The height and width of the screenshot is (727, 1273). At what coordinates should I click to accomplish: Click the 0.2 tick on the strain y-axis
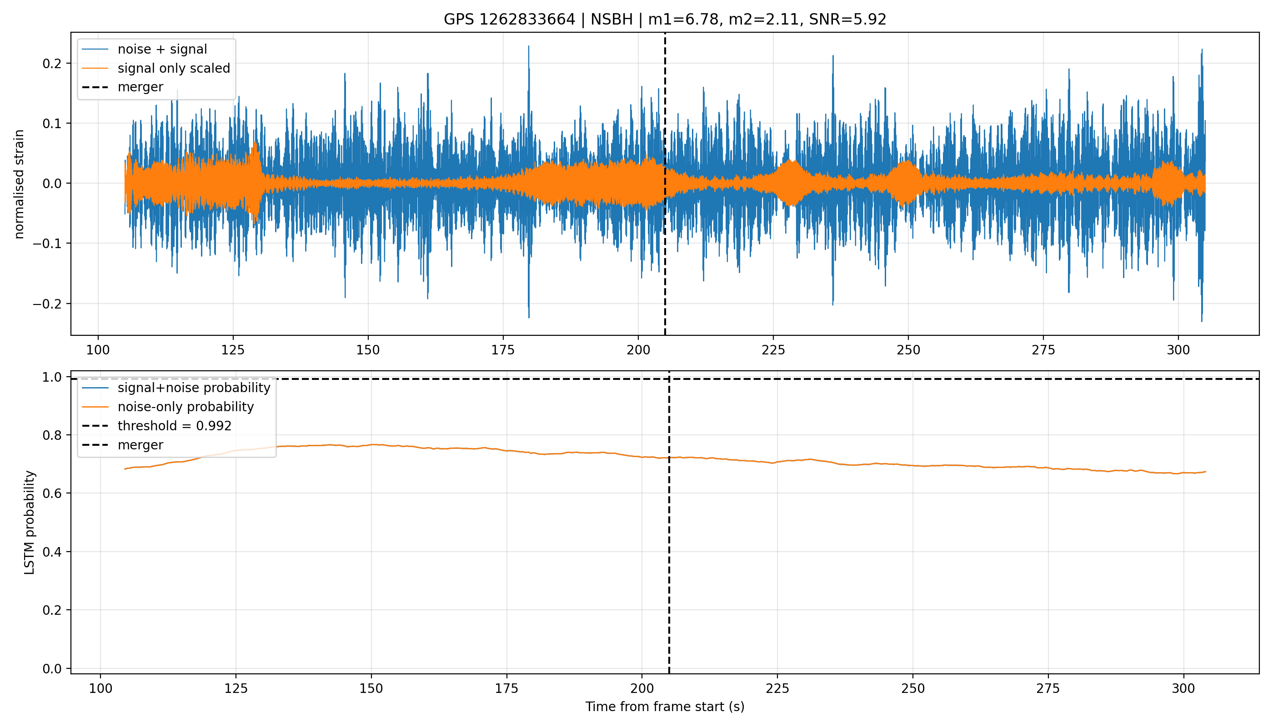pyautogui.click(x=52, y=64)
